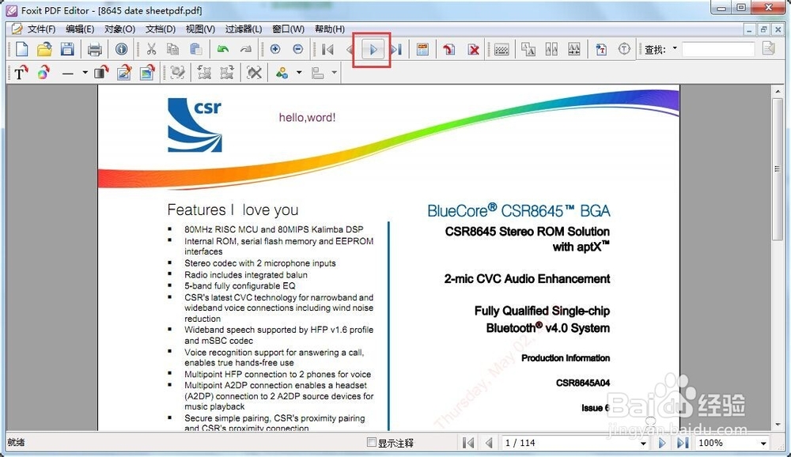The height and width of the screenshot is (457, 791).
Task: Create a new document with blank page icon
Action: (x=21, y=49)
